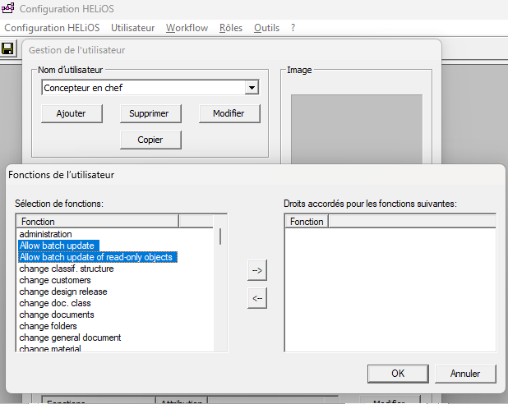Open the ? help menu
The image size is (508, 404).
tap(293, 28)
